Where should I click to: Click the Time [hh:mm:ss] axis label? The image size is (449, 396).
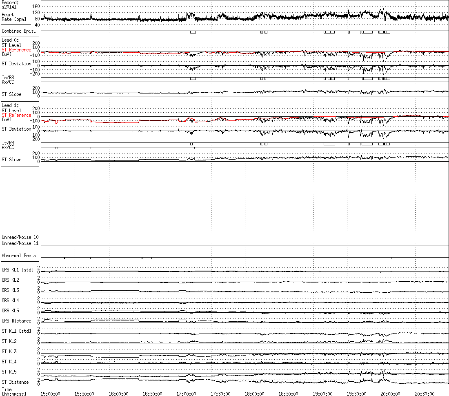coord(14,392)
